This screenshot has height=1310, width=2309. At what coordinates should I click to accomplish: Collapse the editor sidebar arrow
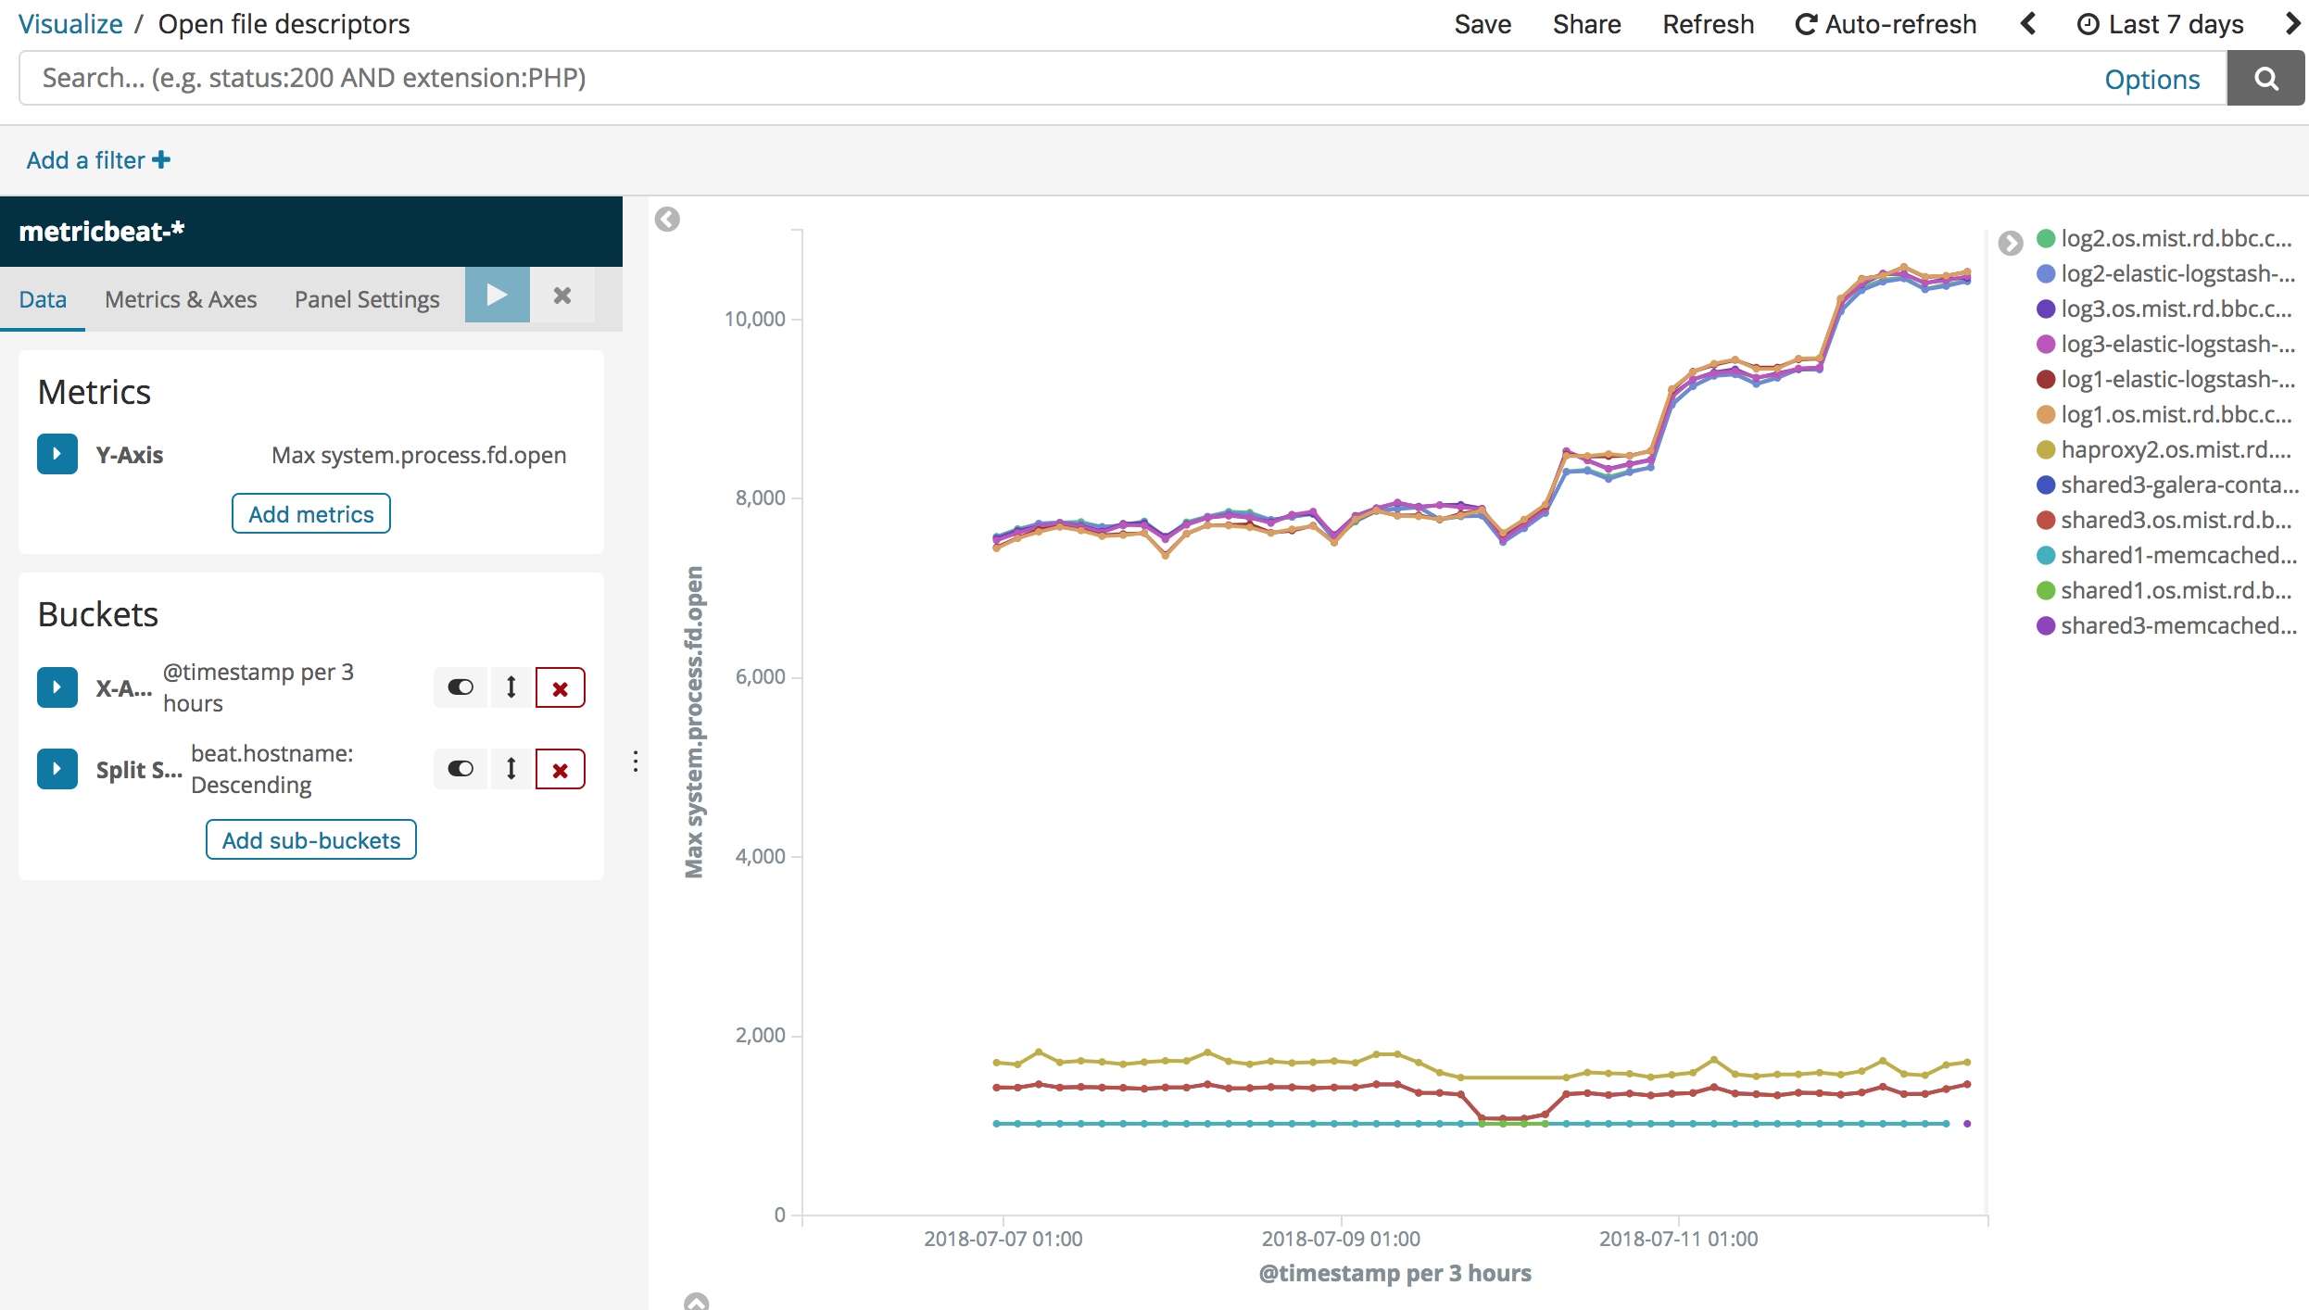click(x=667, y=220)
